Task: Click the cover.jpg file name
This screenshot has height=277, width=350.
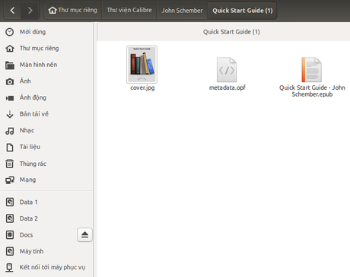Action: tap(142, 88)
